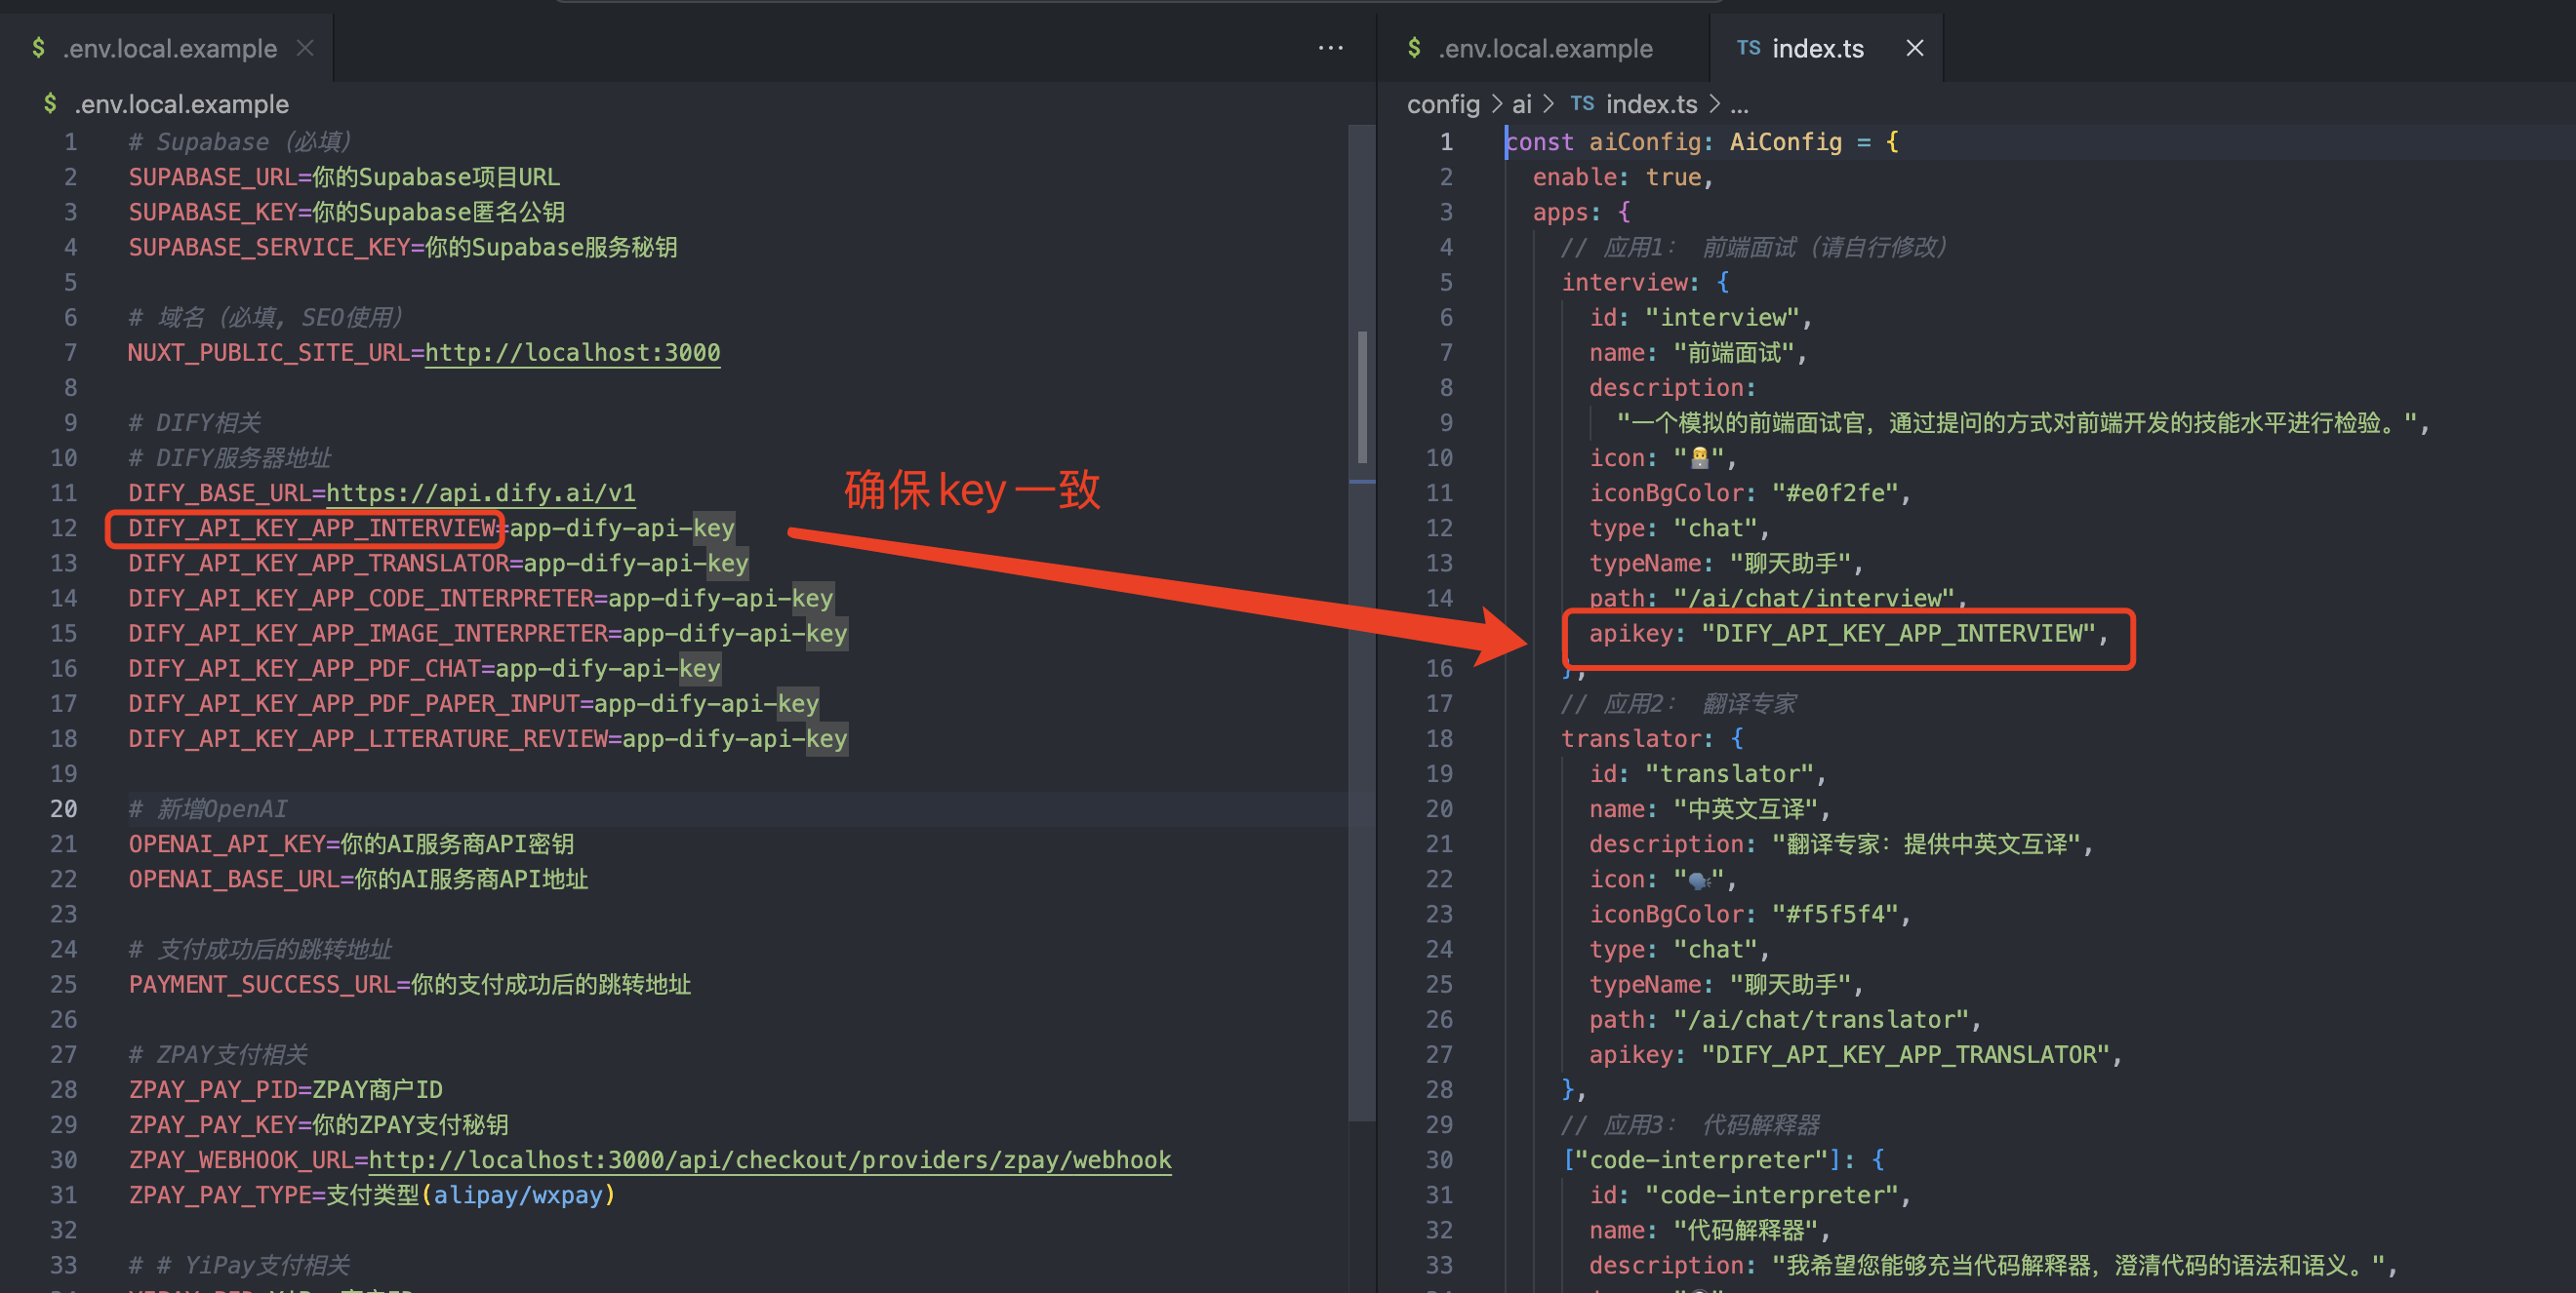Click SUPABASE_KEY variable on line 3

[x=212, y=212]
